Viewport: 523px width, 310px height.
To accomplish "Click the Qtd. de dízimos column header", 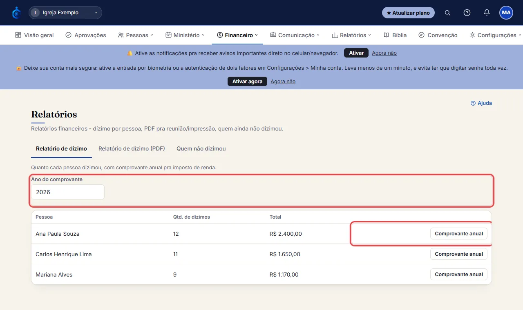I will (x=192, y=217).
